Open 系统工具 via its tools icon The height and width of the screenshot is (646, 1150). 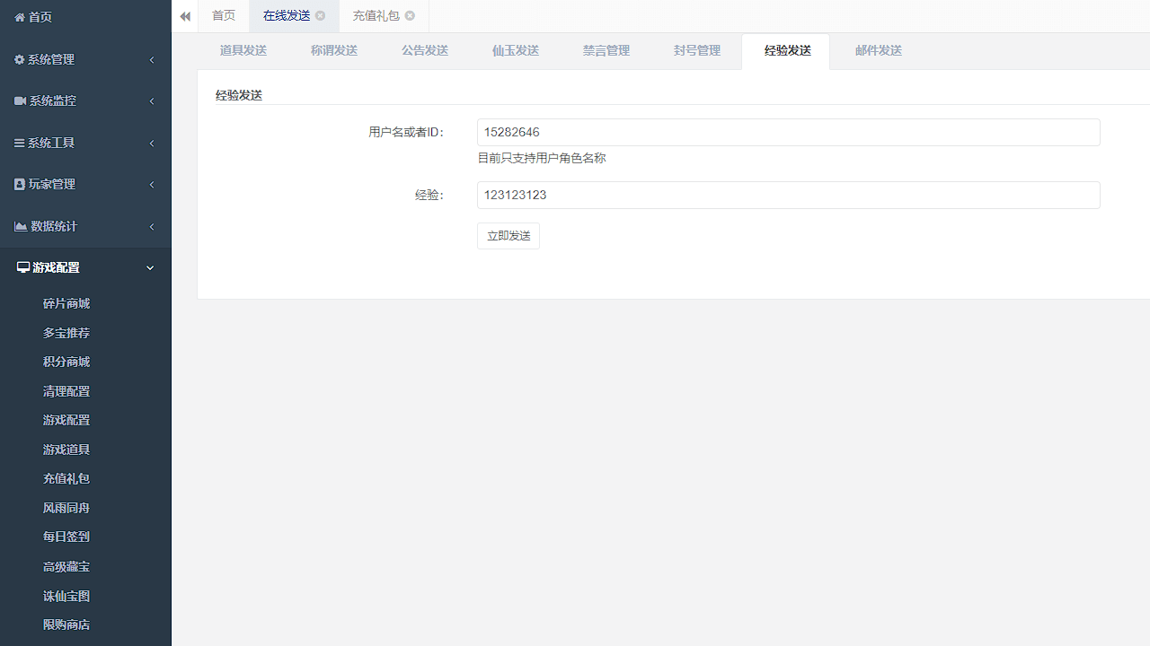[x=19, y=143]
